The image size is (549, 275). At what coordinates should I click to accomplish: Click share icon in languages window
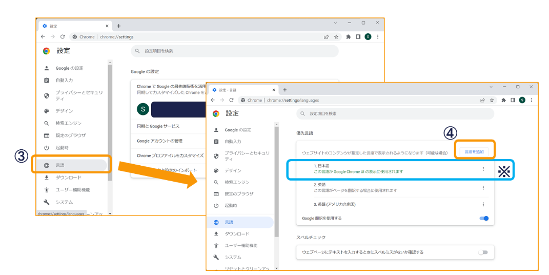pos(482,100)
